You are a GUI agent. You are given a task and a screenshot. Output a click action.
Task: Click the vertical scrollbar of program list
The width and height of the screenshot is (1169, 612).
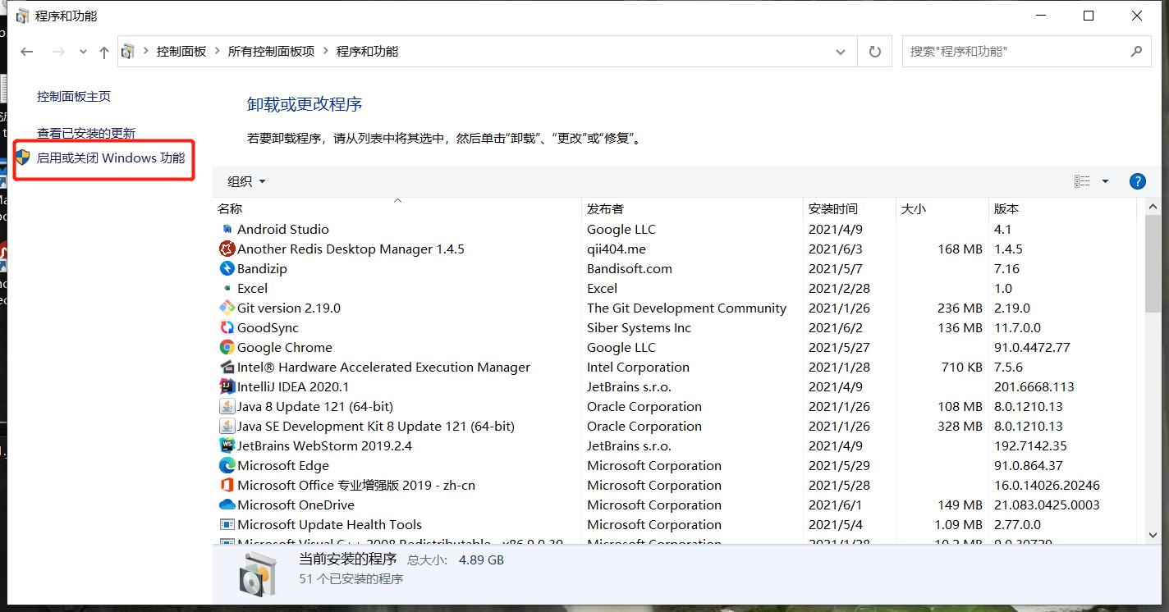pyautogui.click(x=1153, y=265)
